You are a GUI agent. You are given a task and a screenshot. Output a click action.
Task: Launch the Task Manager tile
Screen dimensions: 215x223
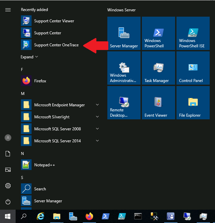[x=159, y=68]
